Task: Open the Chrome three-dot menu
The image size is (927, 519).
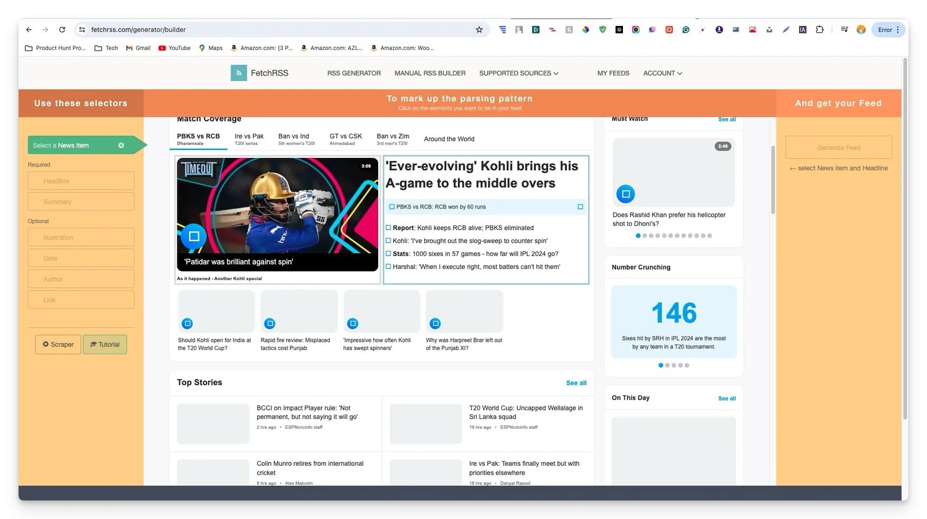Action: 898,30
